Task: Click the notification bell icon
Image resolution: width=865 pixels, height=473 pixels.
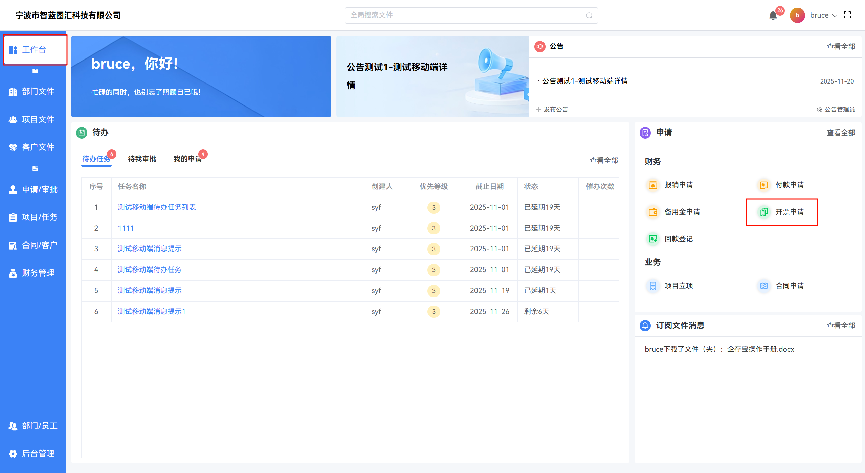Action: click(x=773, y=16)
